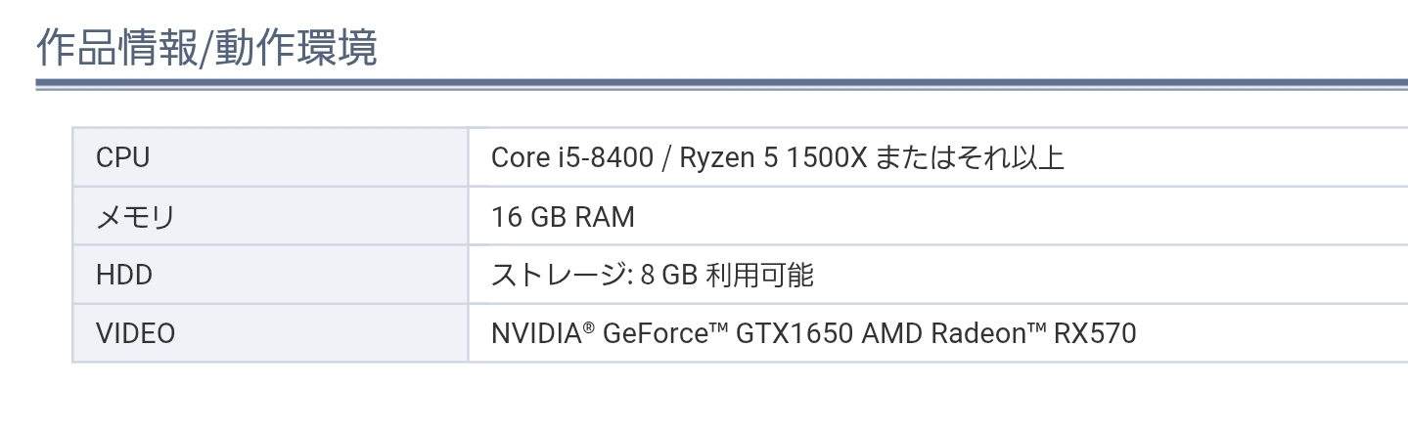Image resolution: width=1408 pixels, height=432 pixels.
Task: Click the GeForce word in VIDEO row
Action: 655,334
